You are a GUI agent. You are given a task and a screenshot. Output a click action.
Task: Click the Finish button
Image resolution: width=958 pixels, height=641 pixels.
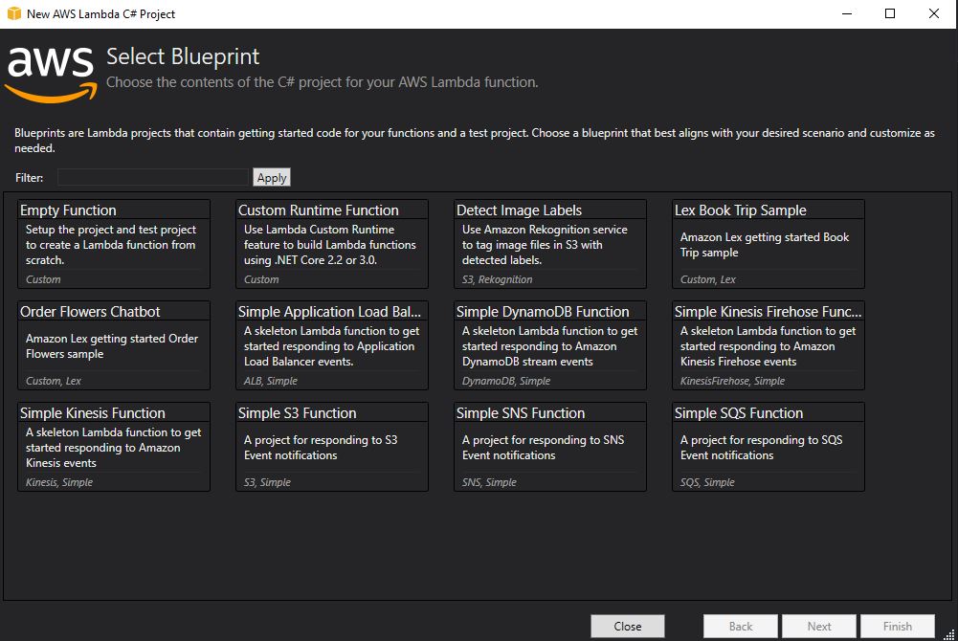[897, 627]
